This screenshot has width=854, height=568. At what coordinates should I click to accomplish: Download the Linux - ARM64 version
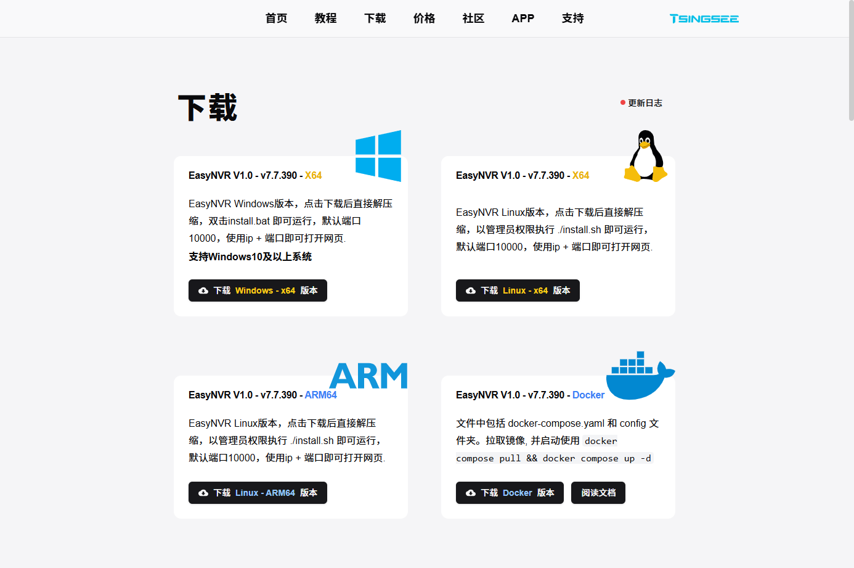[258, 493]
